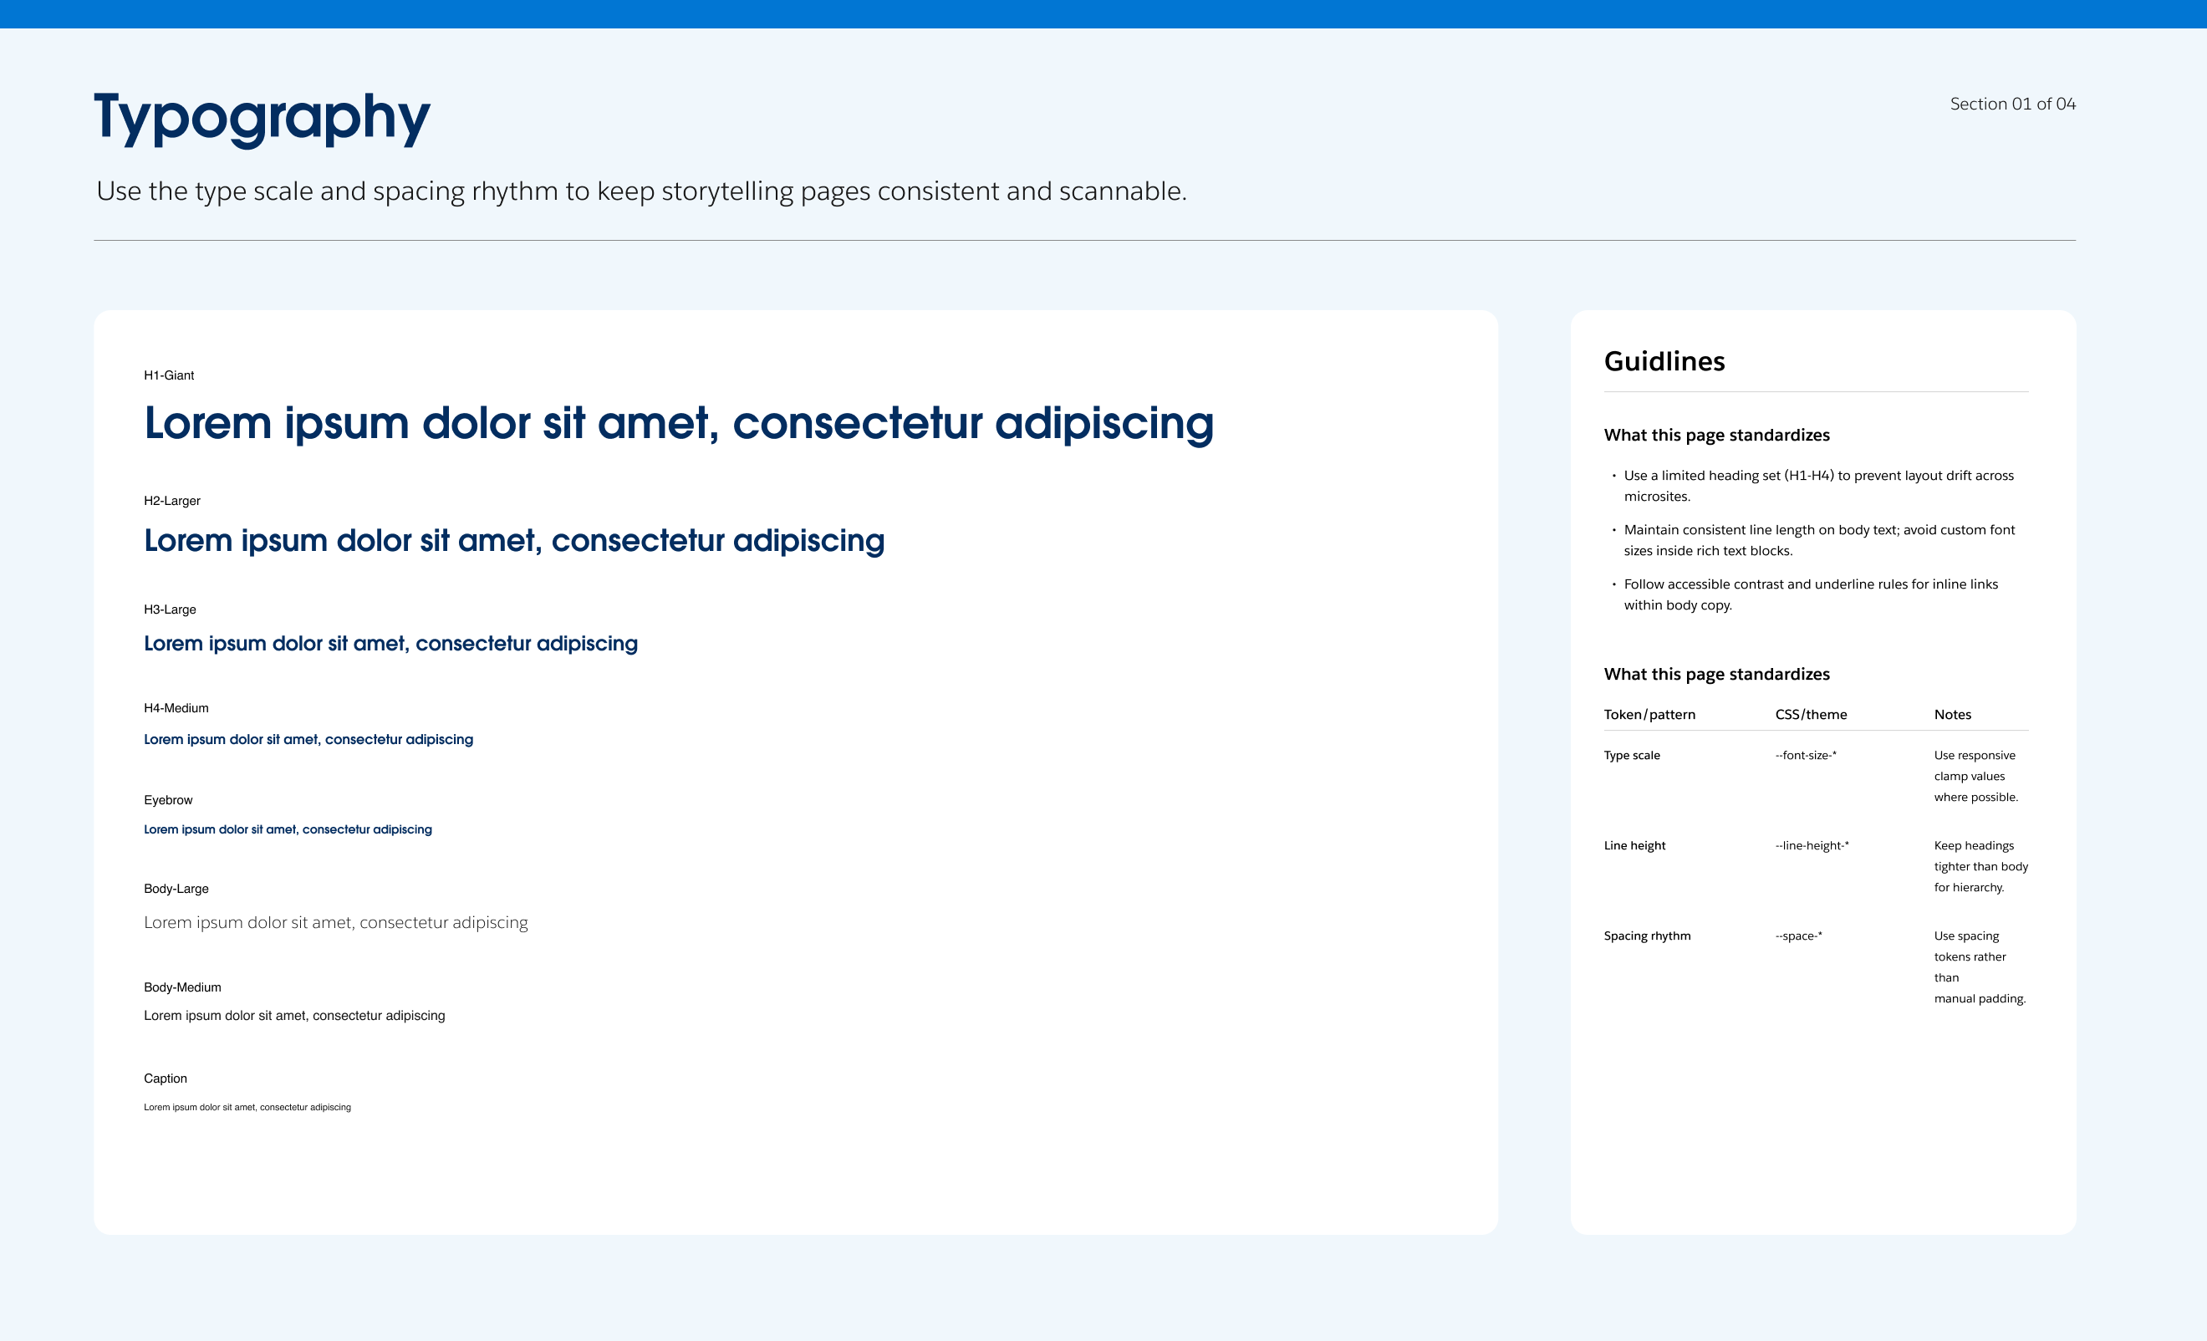This screenshot has width=2207, height=1341.
Task: Select the Spacing rhythm row label
Action: [1646, 936]
